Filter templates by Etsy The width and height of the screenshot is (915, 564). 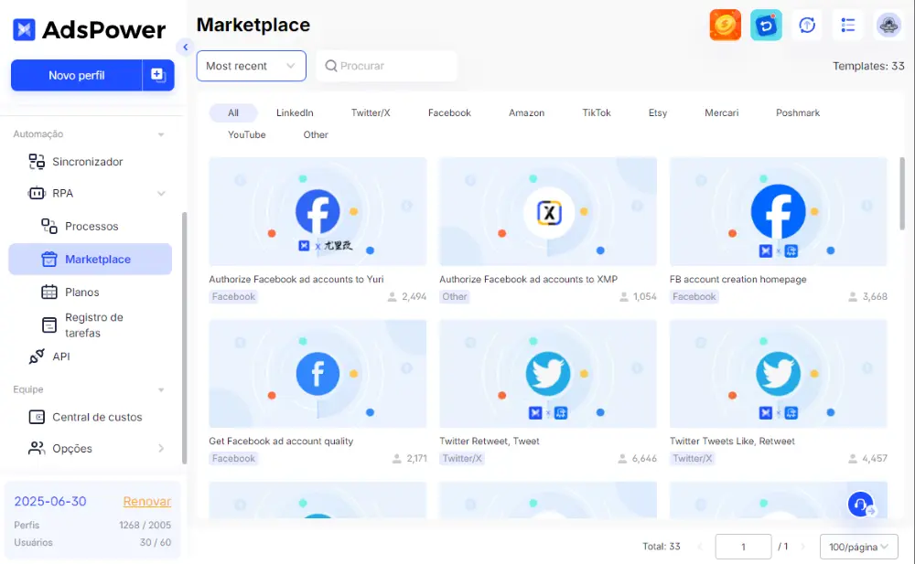click(658, 112)
